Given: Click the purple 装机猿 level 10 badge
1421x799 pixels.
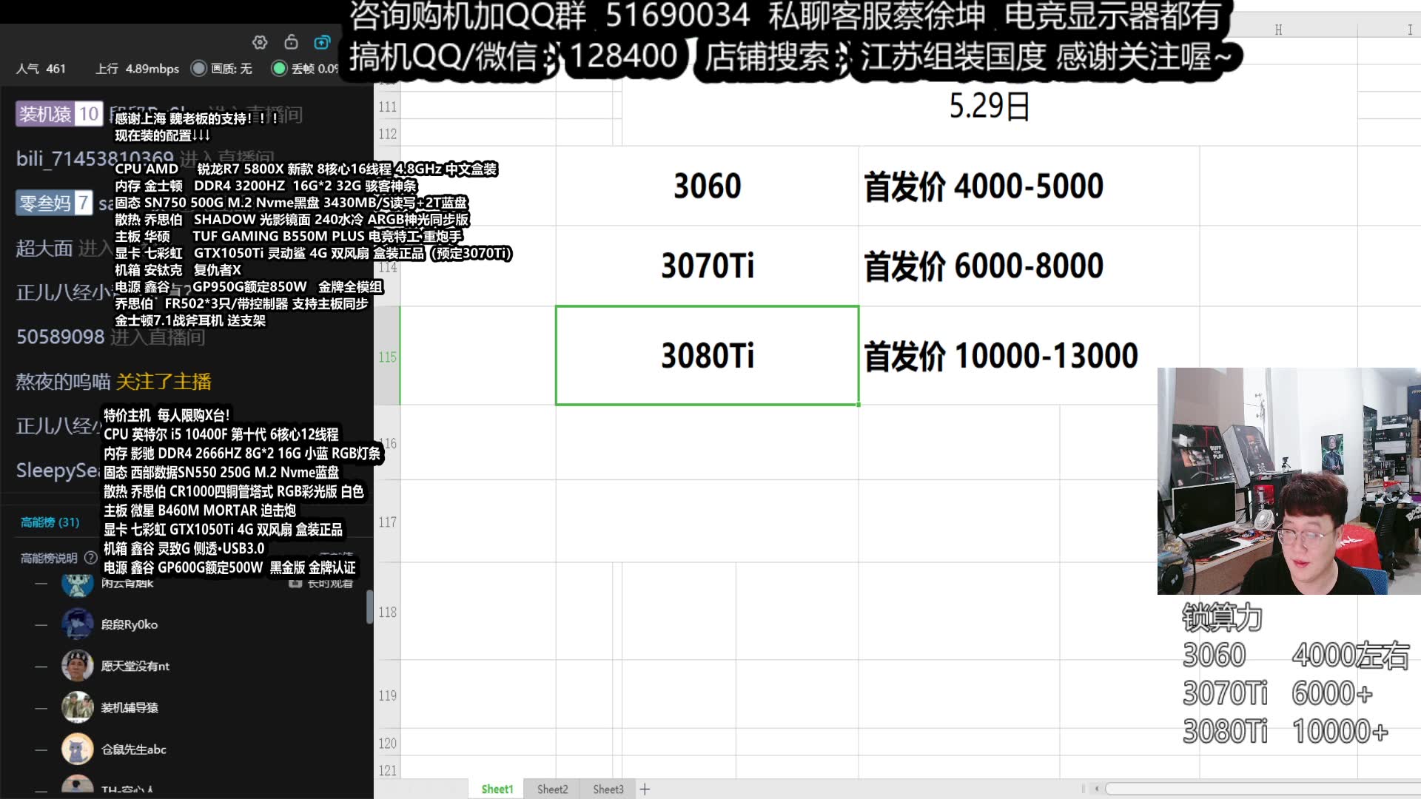Looking at the screenshot, I should pos(58,115).
